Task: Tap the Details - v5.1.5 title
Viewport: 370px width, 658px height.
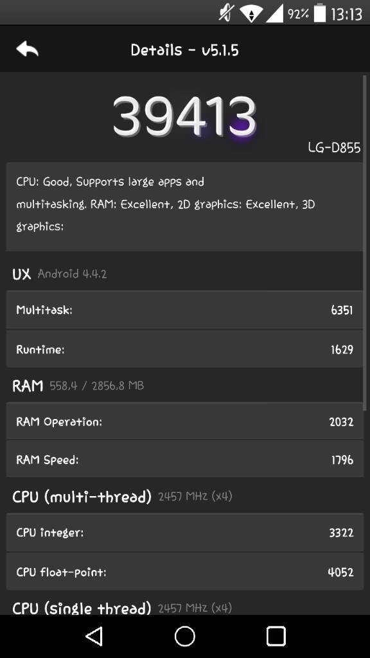Action: (184, 50)
